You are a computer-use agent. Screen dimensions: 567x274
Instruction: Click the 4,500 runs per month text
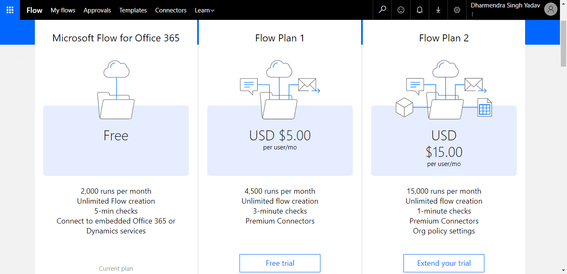[x=280, y=191]
